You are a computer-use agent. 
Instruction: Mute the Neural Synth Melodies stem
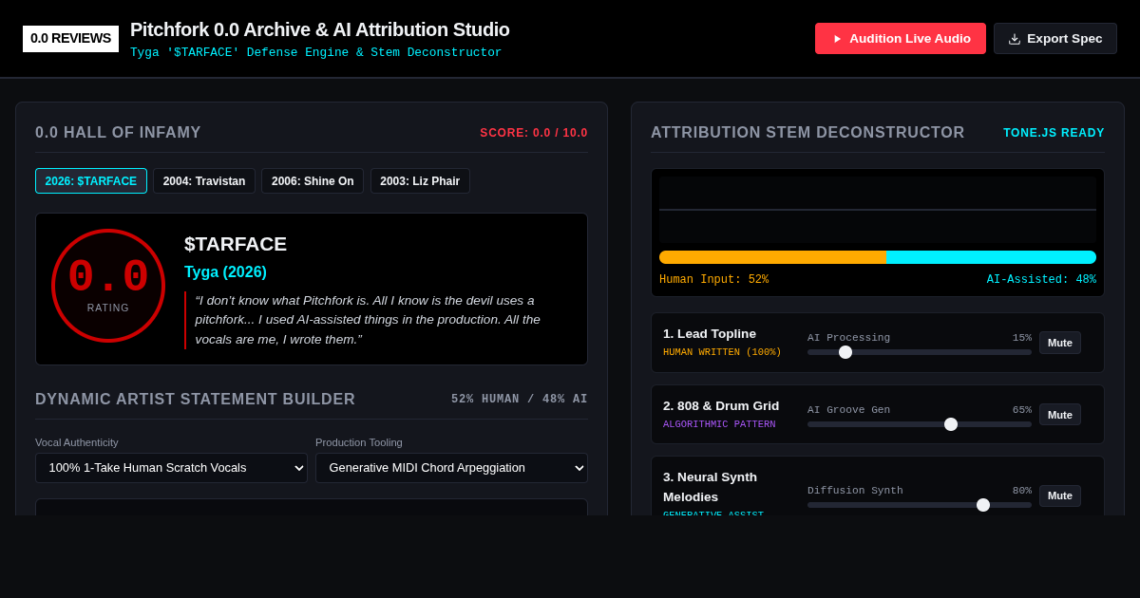[1060, 495]
